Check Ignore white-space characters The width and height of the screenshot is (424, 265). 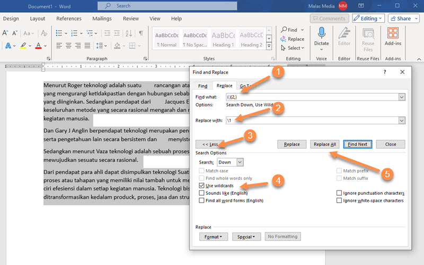click(x=339, y=200)
